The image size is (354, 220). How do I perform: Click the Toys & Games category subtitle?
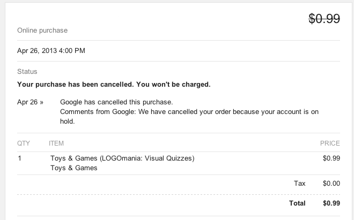pyautogui.click(x=73, y=168)
